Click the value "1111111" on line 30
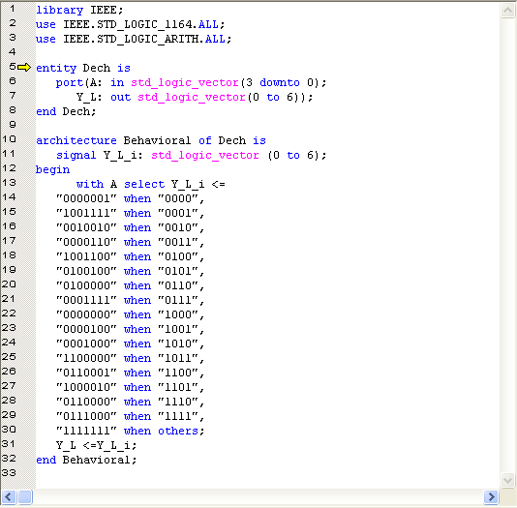517x508 pixels. pyautogui.click(x=86, y=431)
